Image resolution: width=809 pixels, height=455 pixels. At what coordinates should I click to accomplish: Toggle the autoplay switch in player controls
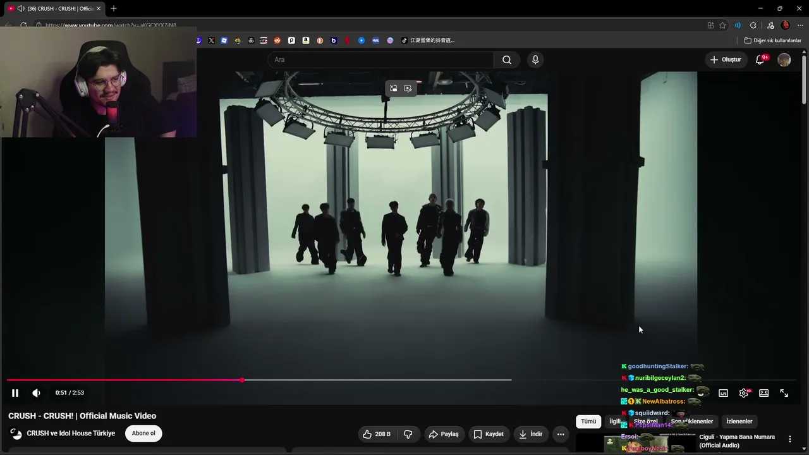(x=701, y=393)
